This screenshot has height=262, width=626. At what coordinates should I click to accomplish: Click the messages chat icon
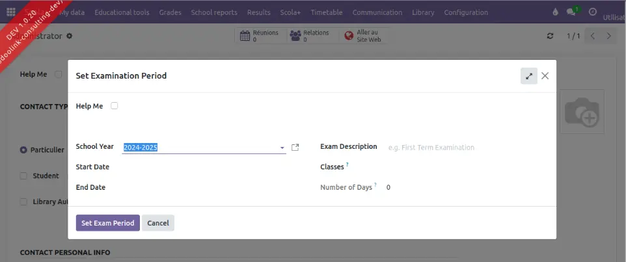click(571, 12)
